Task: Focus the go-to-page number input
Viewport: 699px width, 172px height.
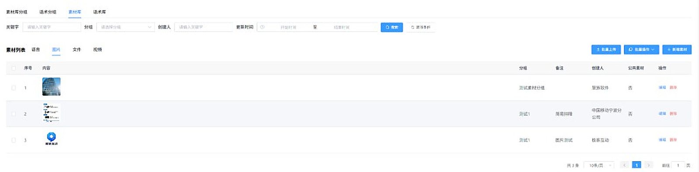Action: (678, 165)
